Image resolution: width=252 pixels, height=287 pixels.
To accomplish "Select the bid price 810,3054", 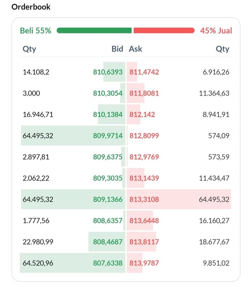I will pyautogui.click(x=107, y=93).
